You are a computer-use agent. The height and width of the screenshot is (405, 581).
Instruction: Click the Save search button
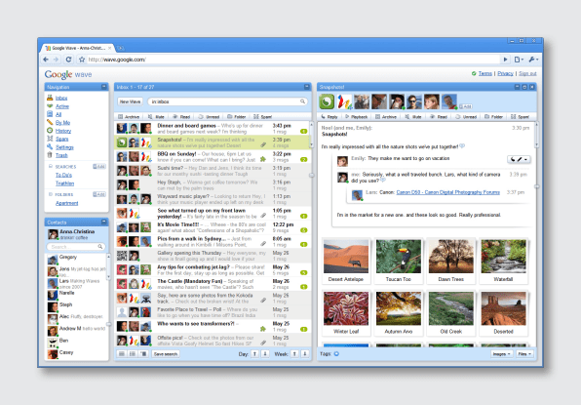pyautogui.click(x=166, y=354)
